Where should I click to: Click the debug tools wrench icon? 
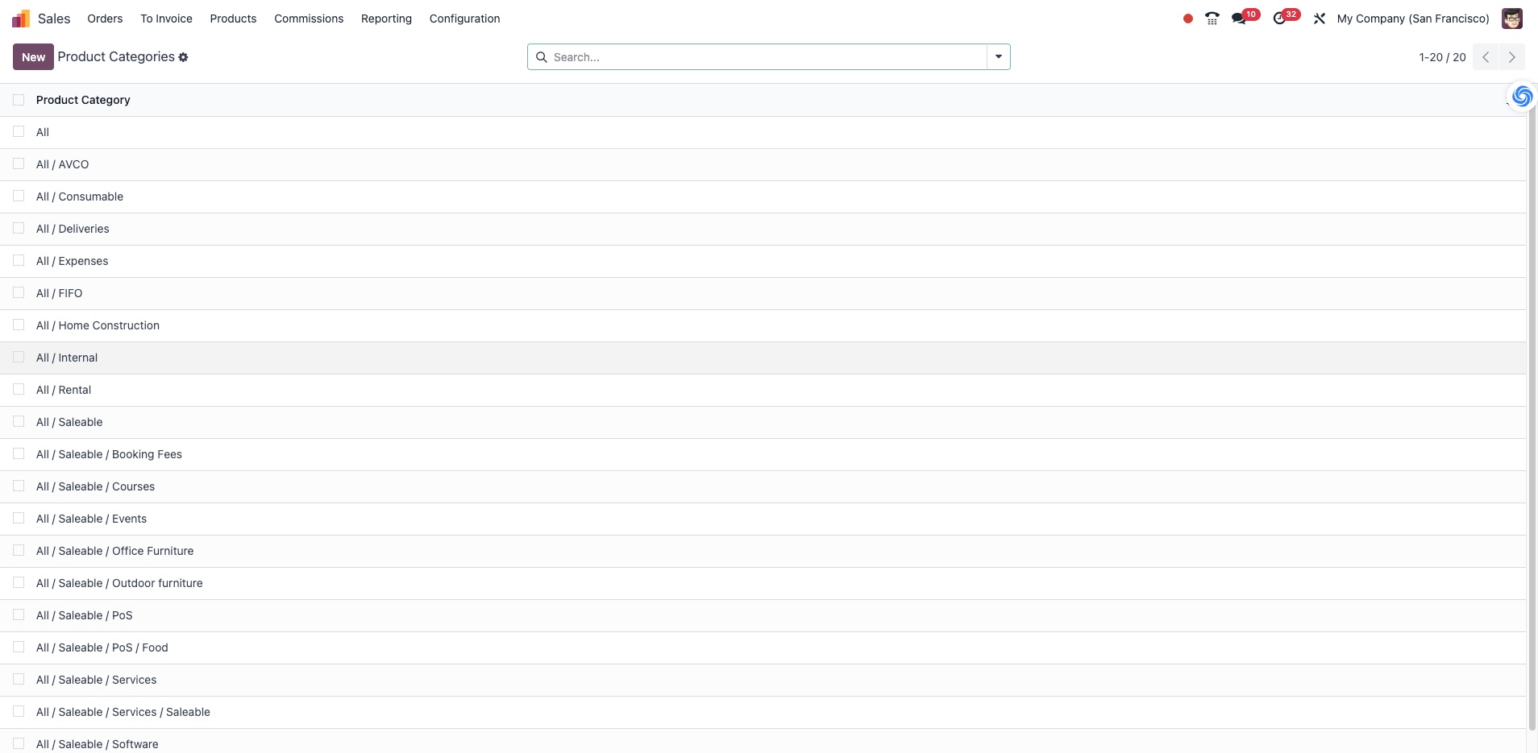[1320, 19]
